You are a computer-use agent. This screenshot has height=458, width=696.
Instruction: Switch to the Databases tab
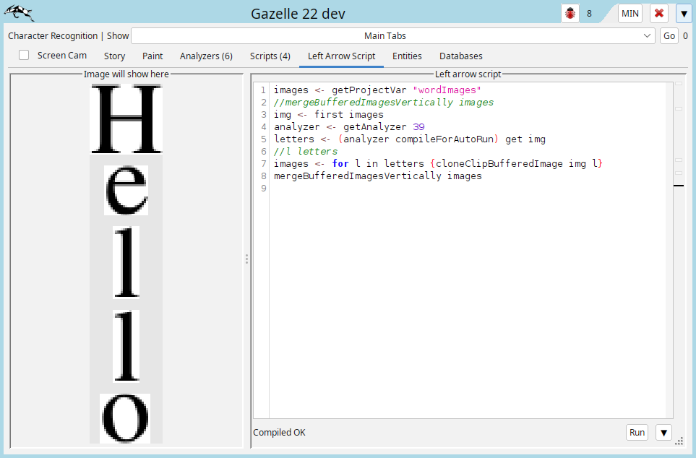(x=460, y=56)
